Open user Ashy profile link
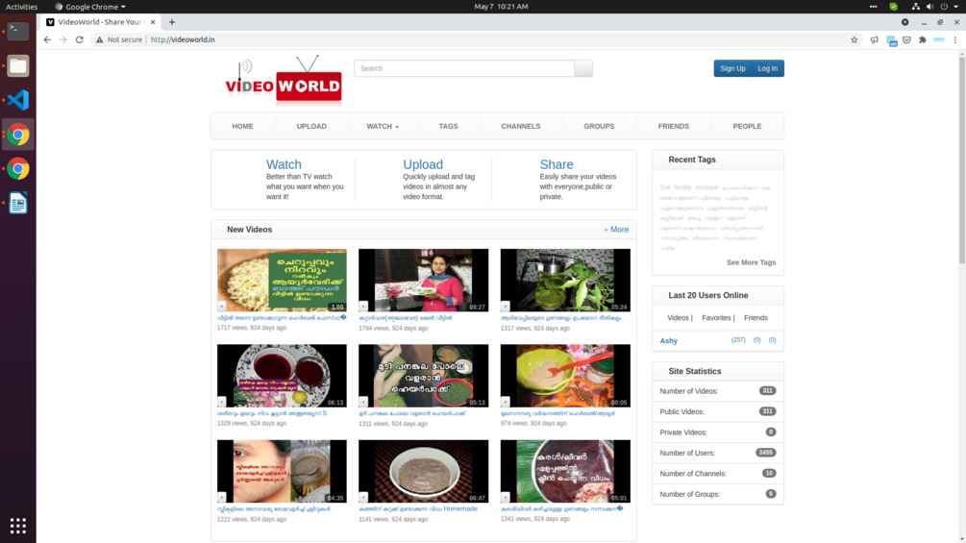 pos(668,340)
